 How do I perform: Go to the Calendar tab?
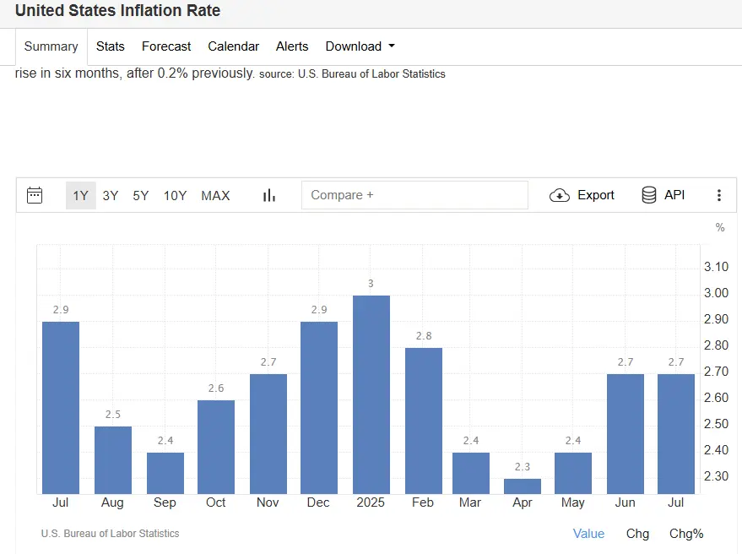tap(233, 46)
